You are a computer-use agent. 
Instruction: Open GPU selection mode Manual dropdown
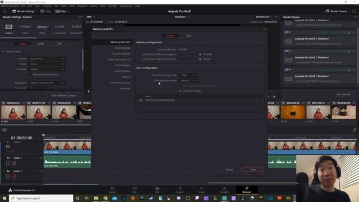coord(187,80)
